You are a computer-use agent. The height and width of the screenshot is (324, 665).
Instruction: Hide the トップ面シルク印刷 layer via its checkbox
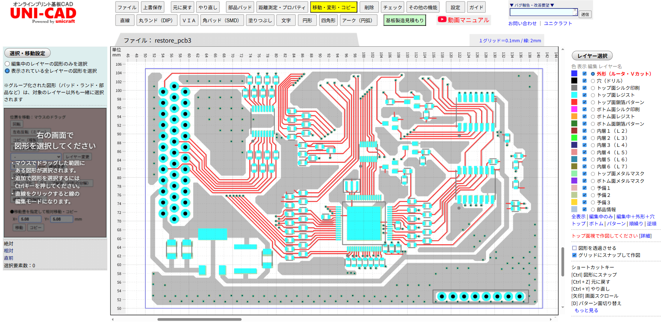(x=584, y=88)
